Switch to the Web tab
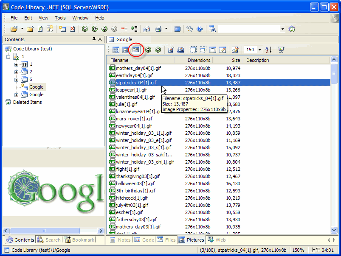Viewport: 341px width, 256px height. coord(217,240)
